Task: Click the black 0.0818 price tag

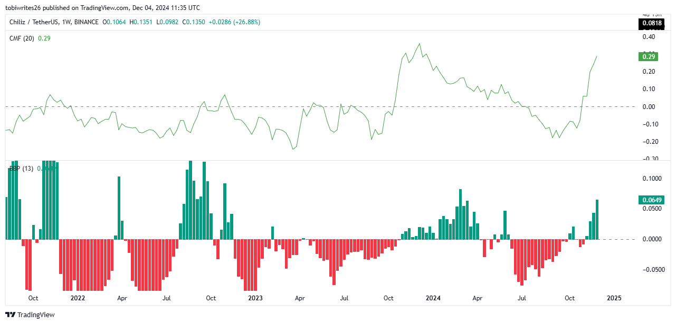Action: (x=651, y=23)
